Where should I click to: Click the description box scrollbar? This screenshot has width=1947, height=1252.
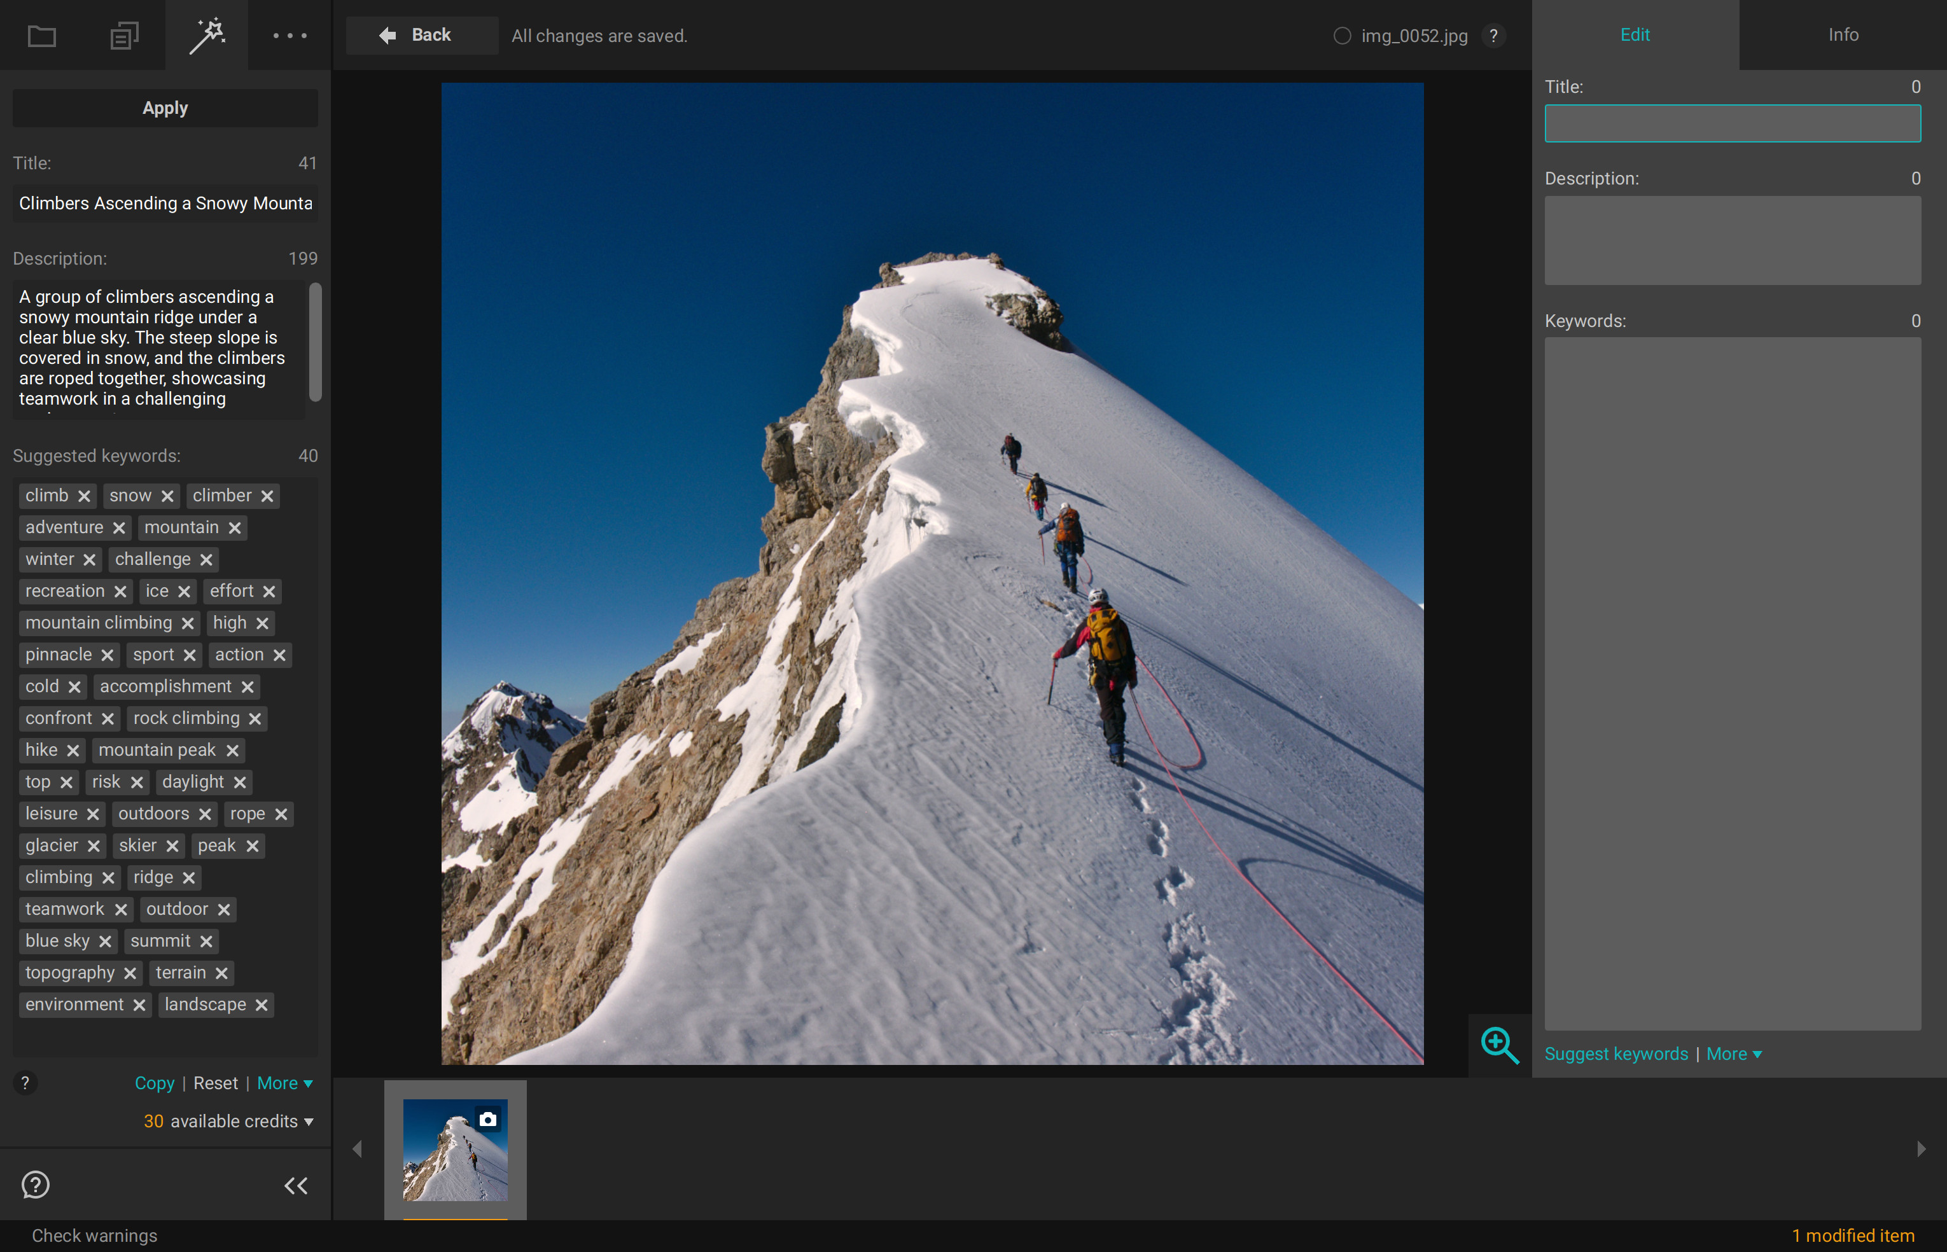click(316, 342)
